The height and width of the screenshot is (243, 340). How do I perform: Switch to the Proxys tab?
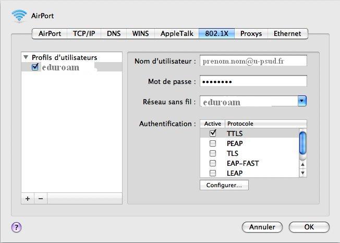[251, 33]
